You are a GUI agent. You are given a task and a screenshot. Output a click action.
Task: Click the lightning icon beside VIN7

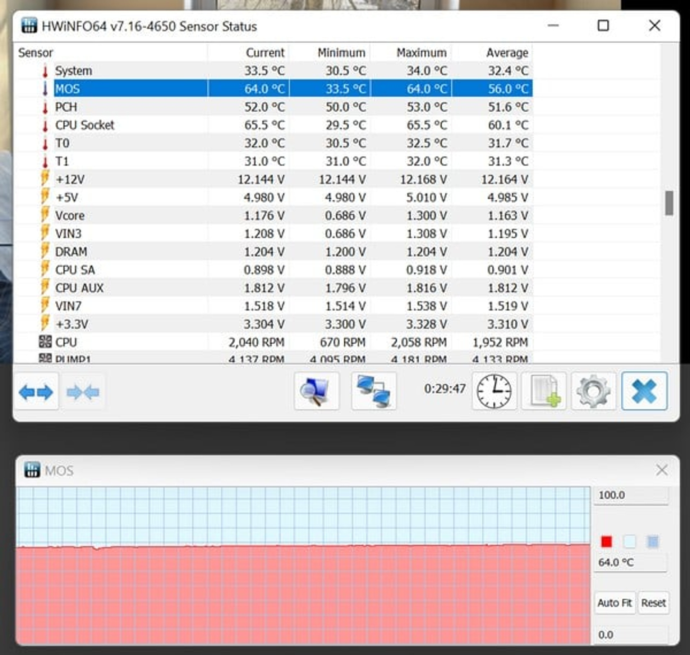(x=45, y=305)
